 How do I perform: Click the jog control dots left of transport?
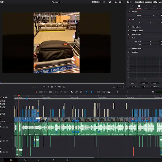tap(34, 87)
